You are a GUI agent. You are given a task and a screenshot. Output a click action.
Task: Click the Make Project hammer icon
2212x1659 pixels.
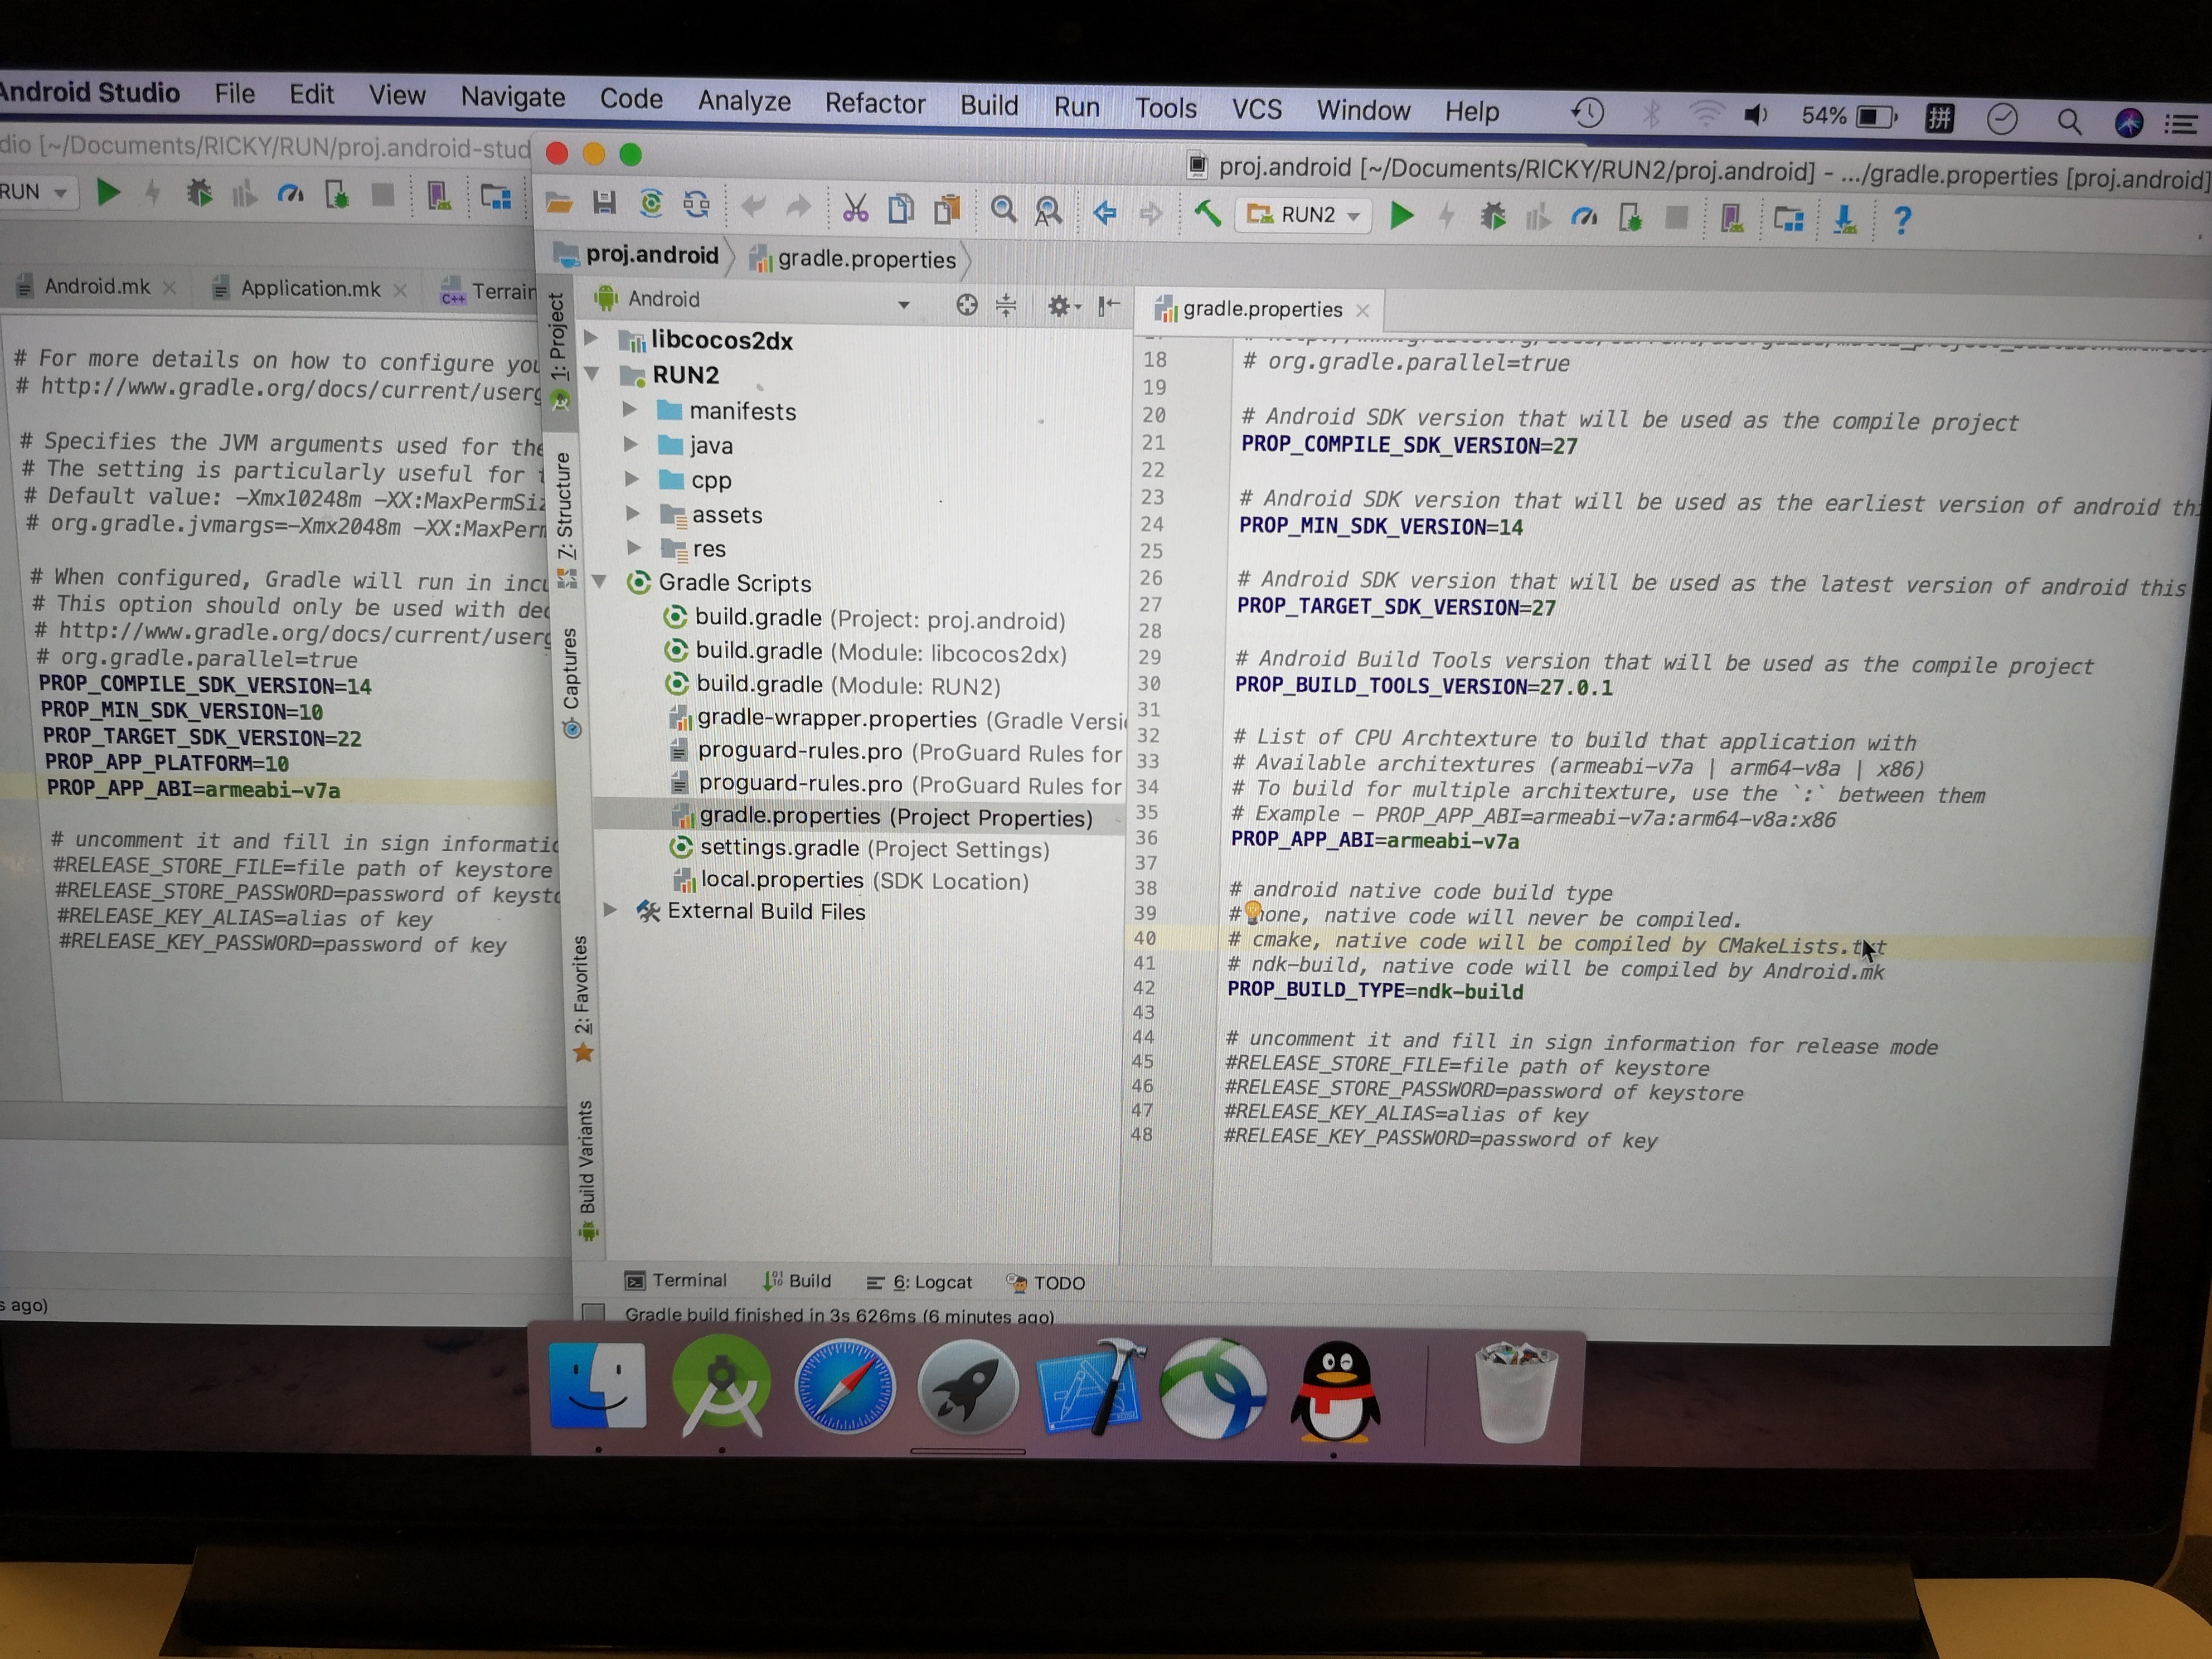pos(1207,213)
